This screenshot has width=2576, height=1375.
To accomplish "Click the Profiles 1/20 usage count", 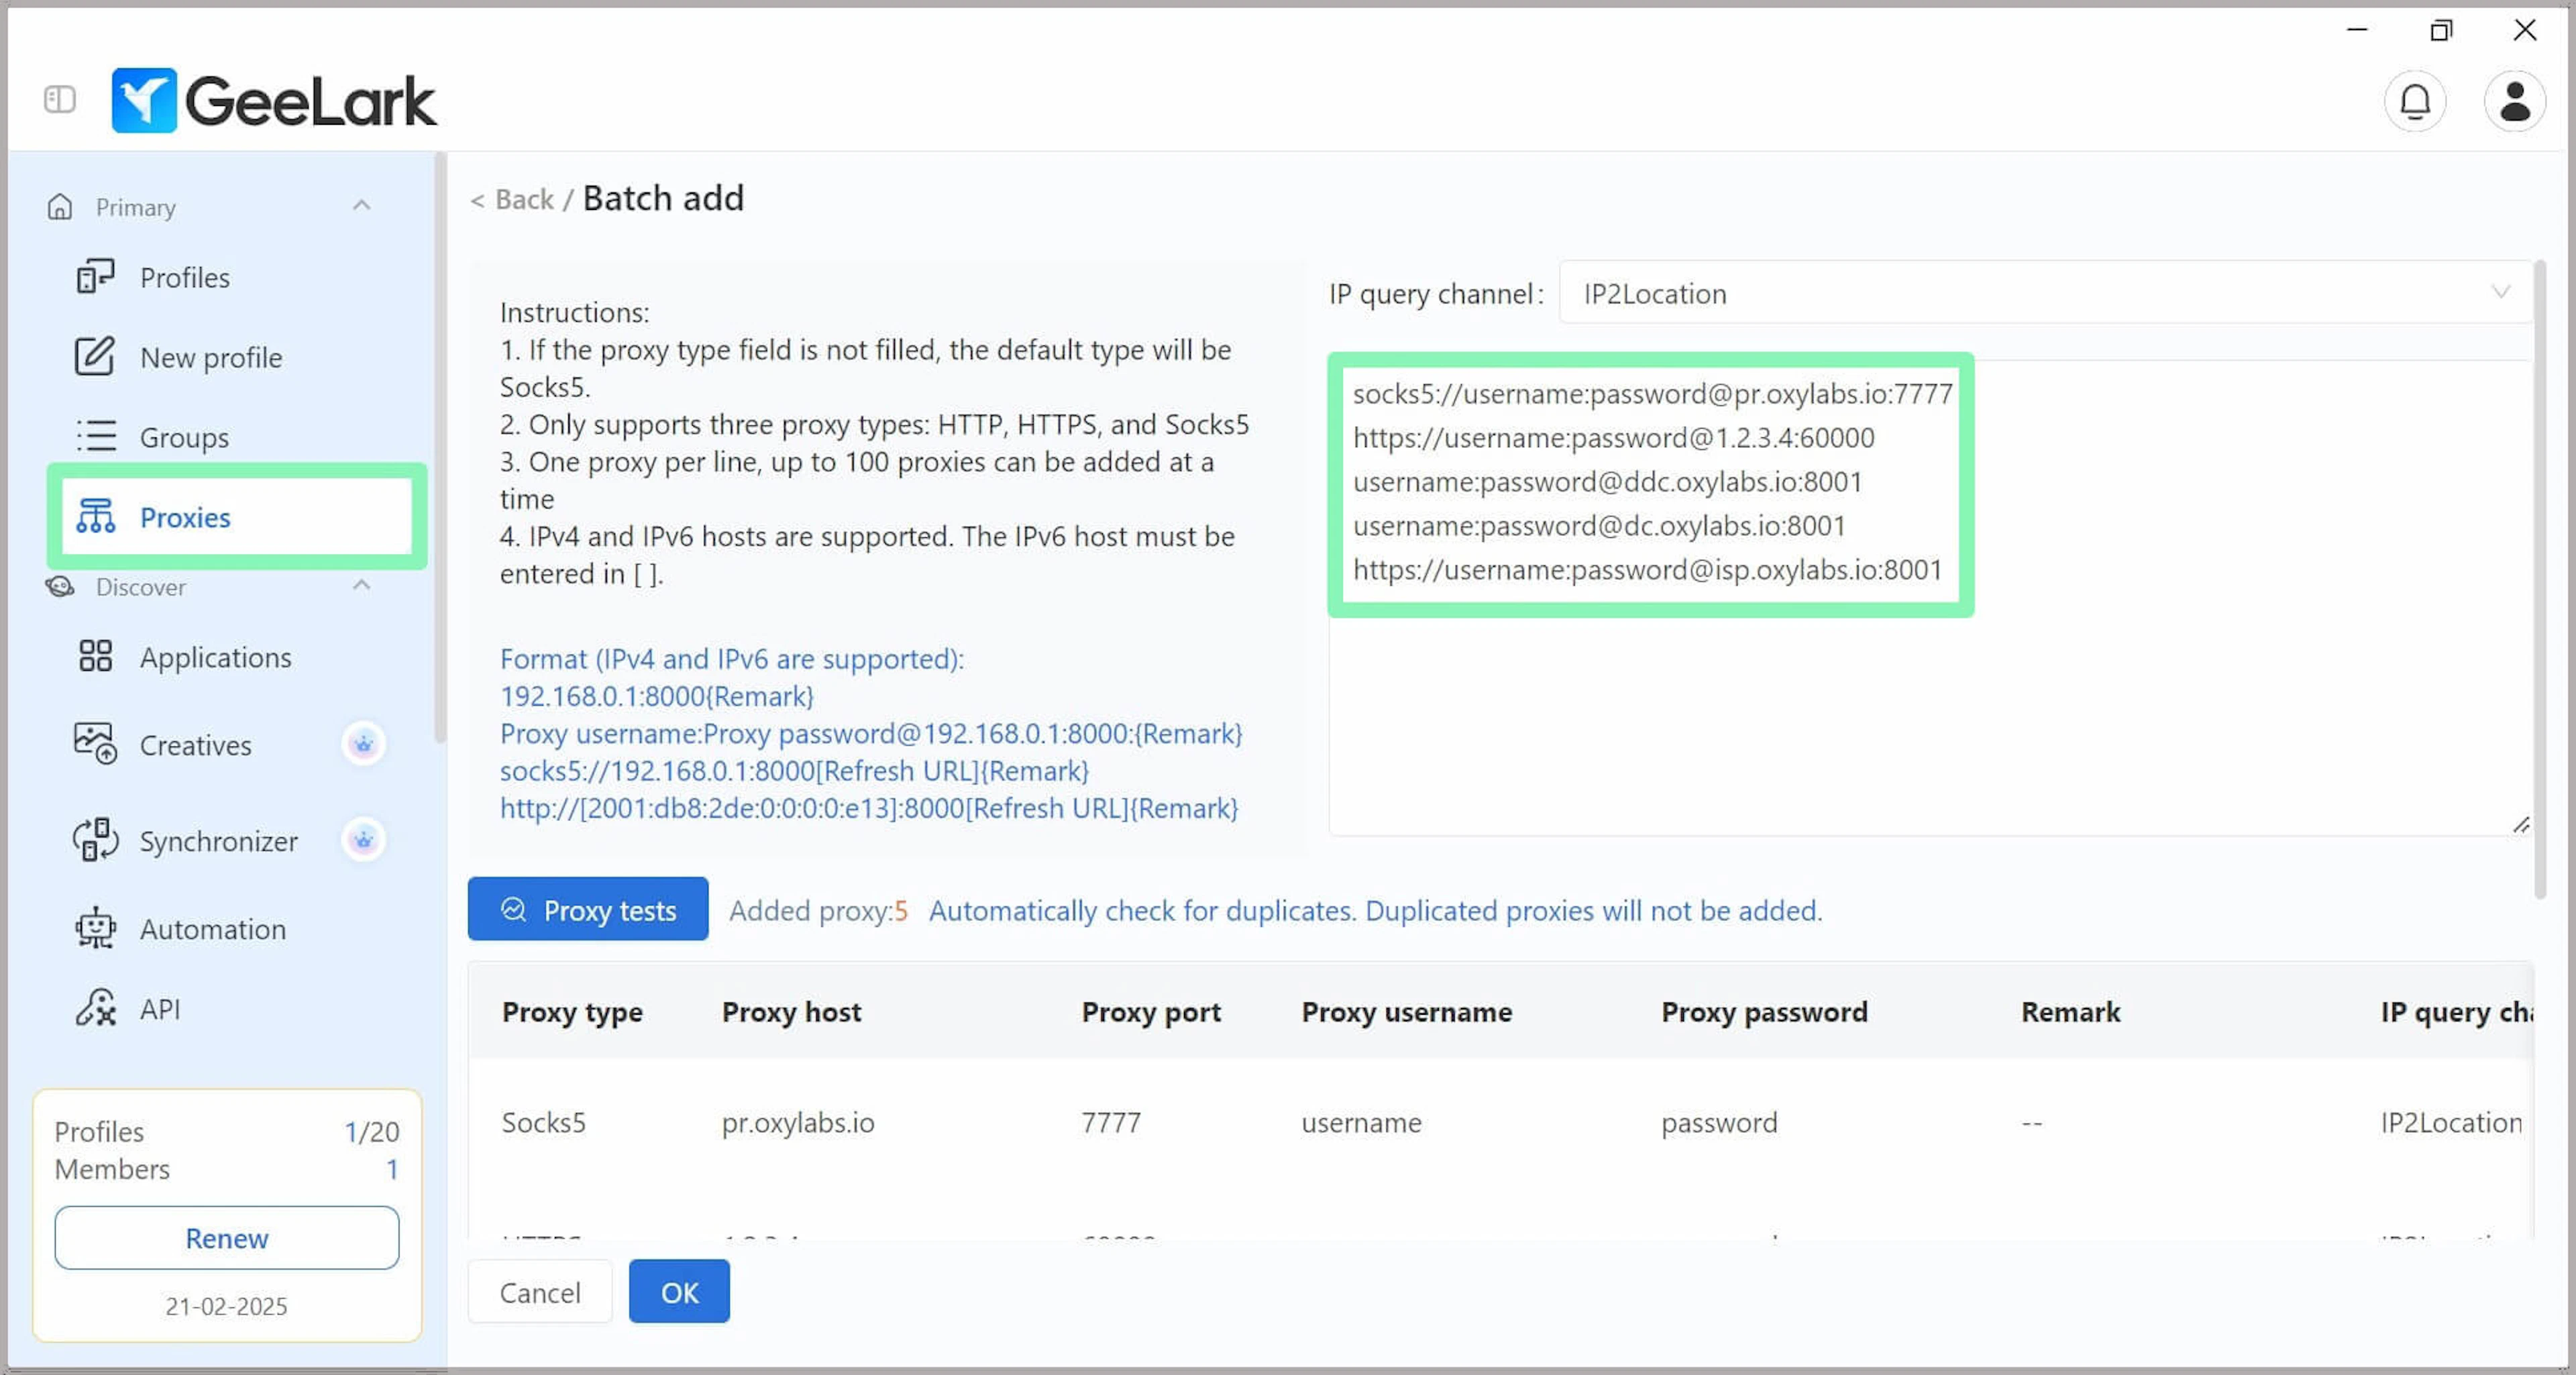I will pos(372,1131).
